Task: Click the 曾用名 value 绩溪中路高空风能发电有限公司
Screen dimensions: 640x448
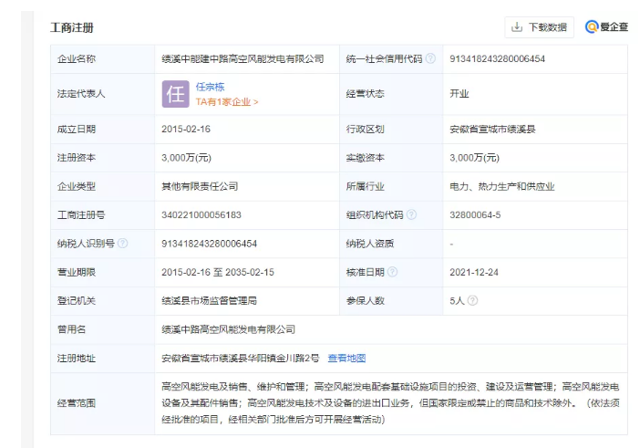Action: click(x=228, y=329)
